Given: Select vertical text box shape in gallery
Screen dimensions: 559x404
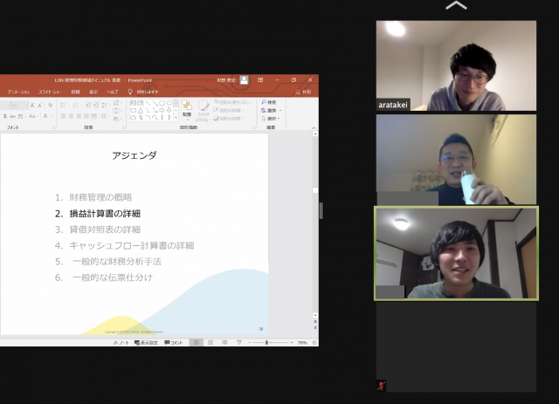Looking at the screenshot, I should (141, 103).
